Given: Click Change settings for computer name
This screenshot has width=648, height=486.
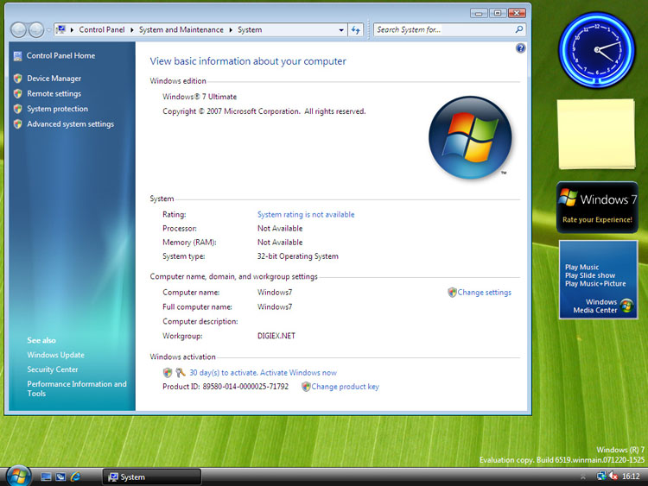Looking at the screenshot, I should pyautogui.click(x=485, y=293).
